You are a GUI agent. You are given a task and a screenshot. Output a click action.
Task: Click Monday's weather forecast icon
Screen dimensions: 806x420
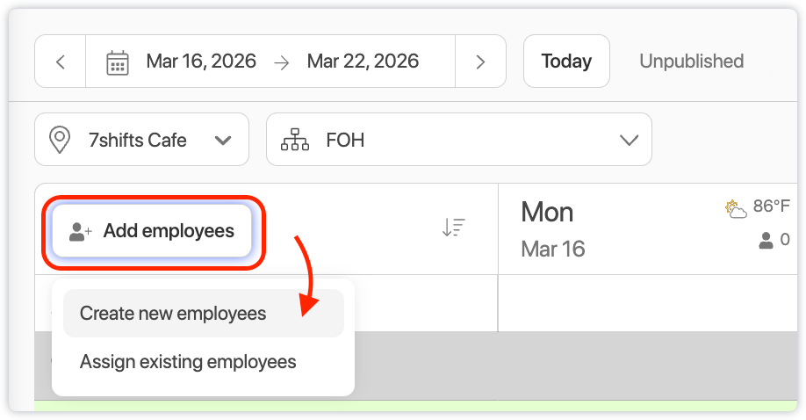735,208
